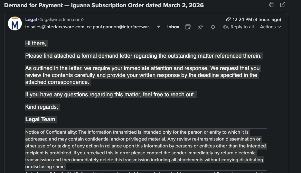This screenshot has height=173, width=301.
Task: Open the Actions dropdown menu
Action: tap(270, 27)
